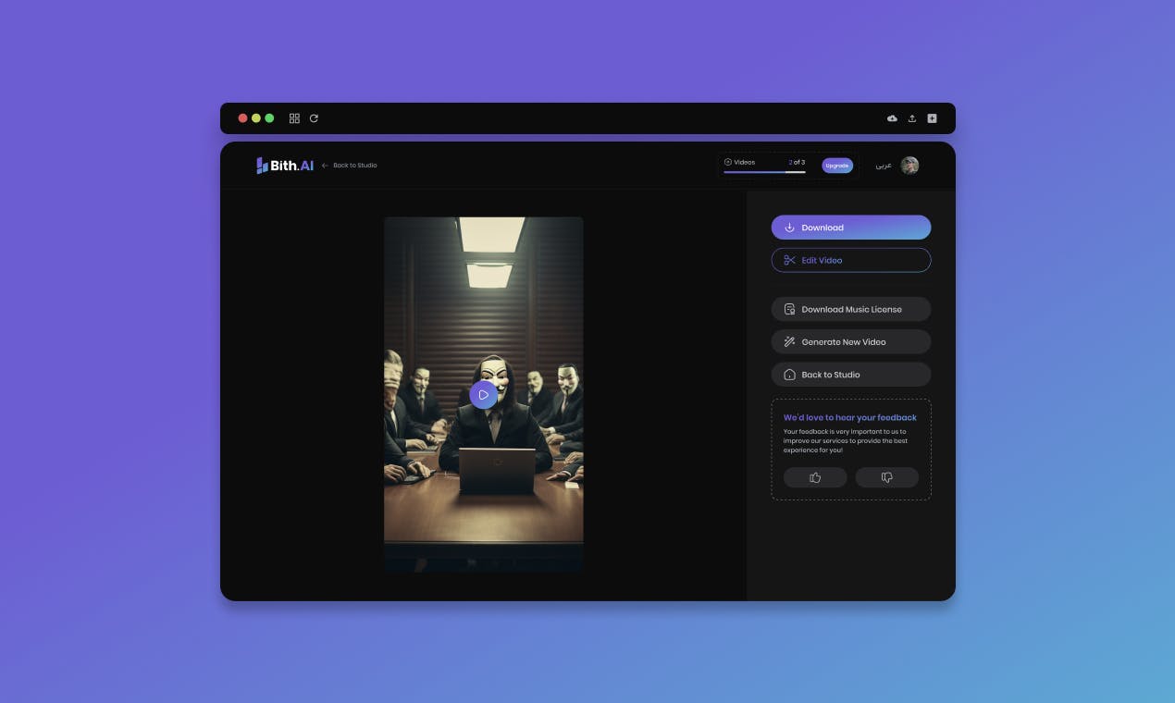Click the plus icon in the title bar
This screenshot has width=1175, height=703.
(x=932, y=118)
